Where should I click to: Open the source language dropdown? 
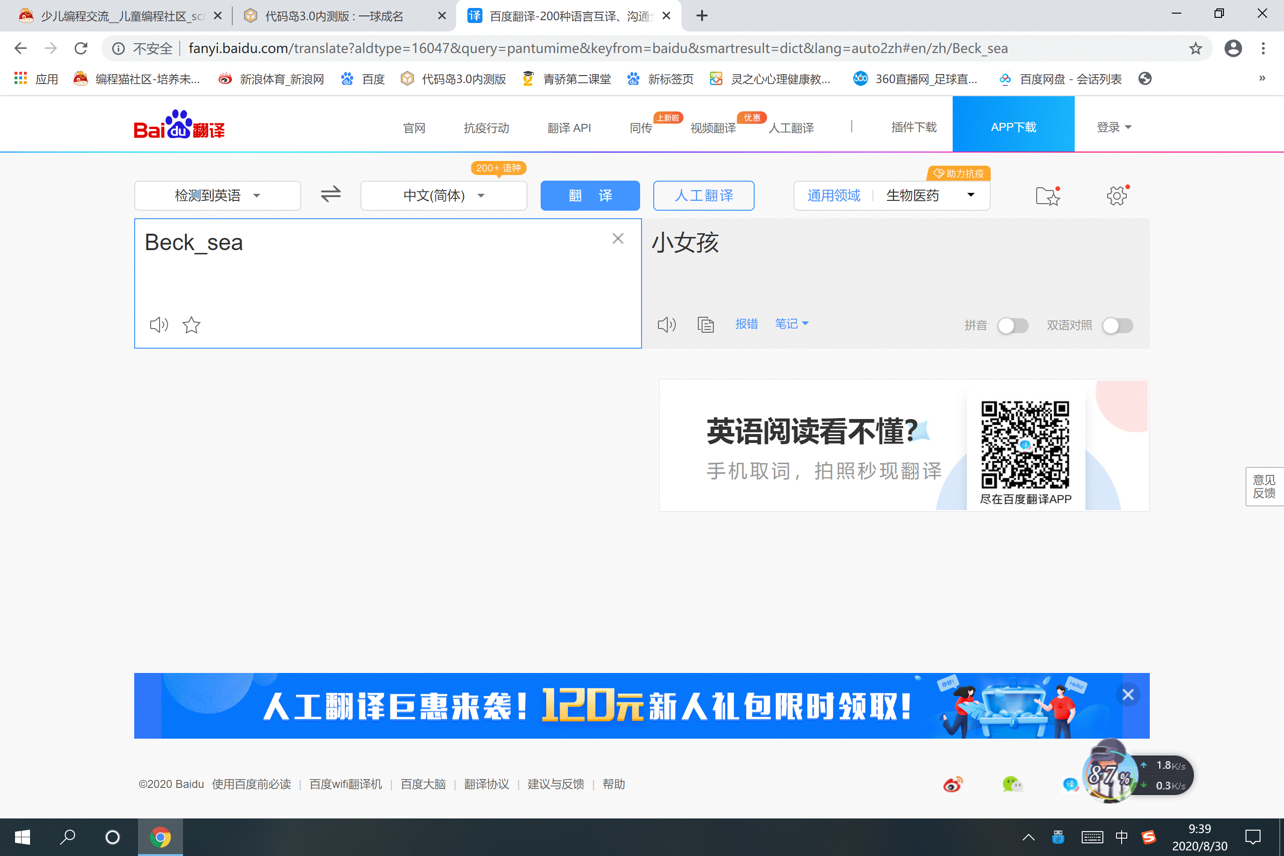[217, 195]
